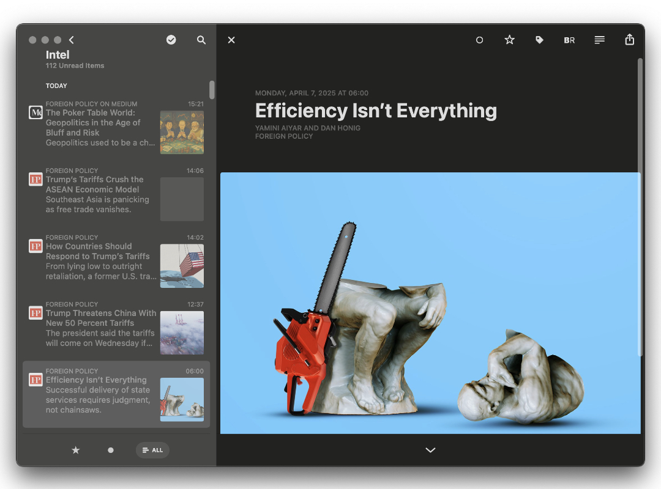661x489 pixels.
Task: Open reader view text lines icon
Action: (x=599, y=40)
